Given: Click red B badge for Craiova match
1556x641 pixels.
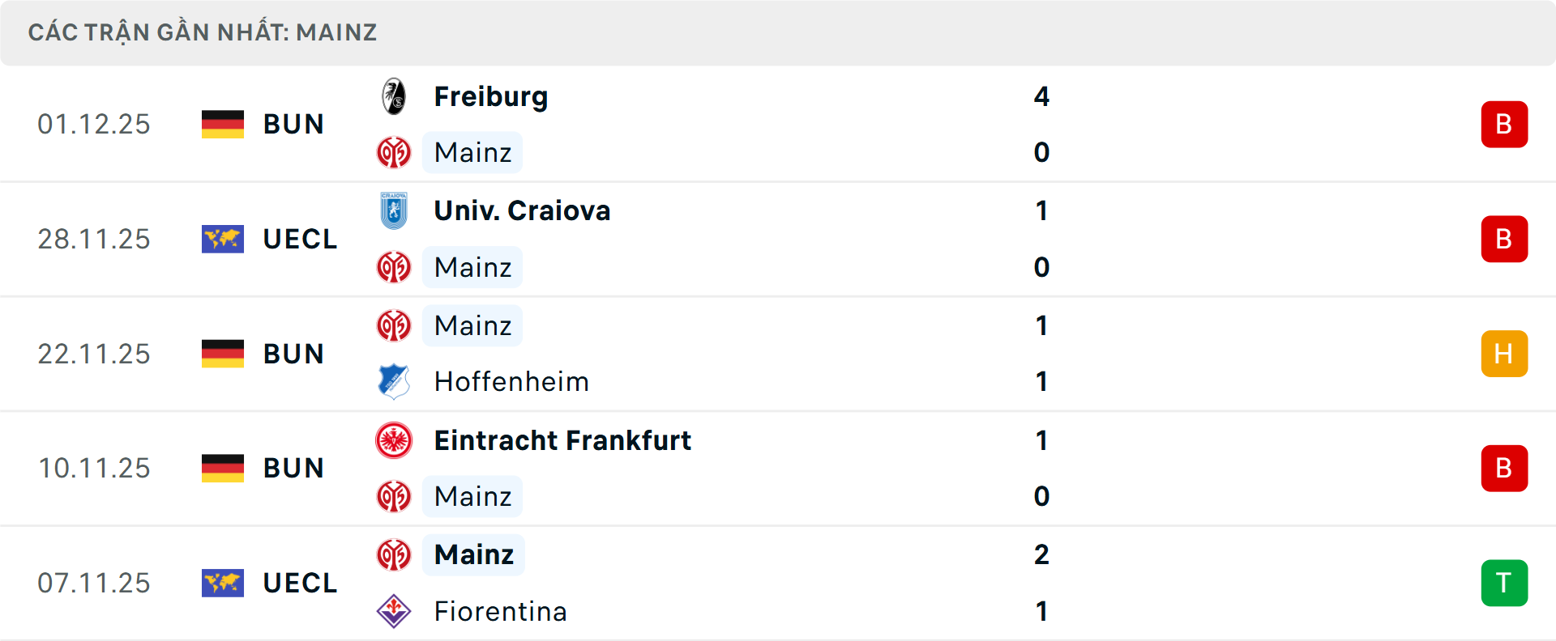Looking at the screenshot, I should click(x=1504, y=239).
